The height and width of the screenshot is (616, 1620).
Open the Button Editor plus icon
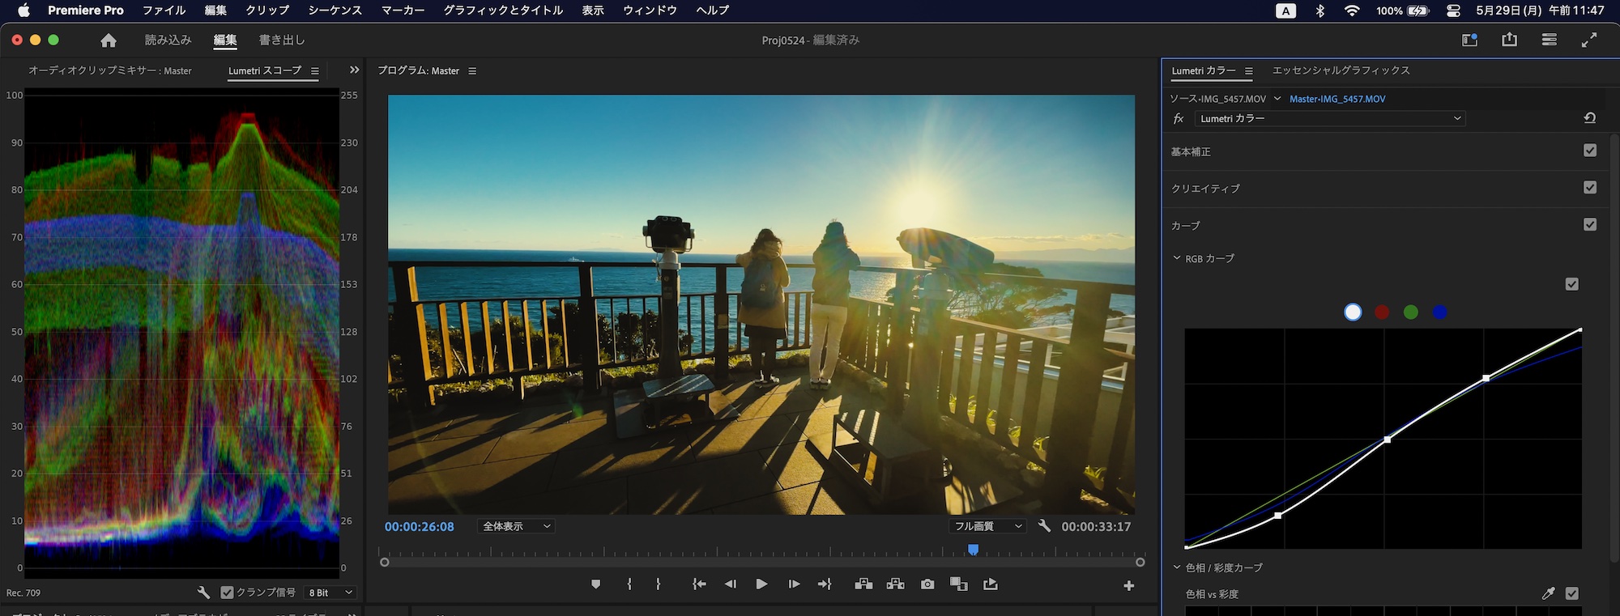(1128, 585)
